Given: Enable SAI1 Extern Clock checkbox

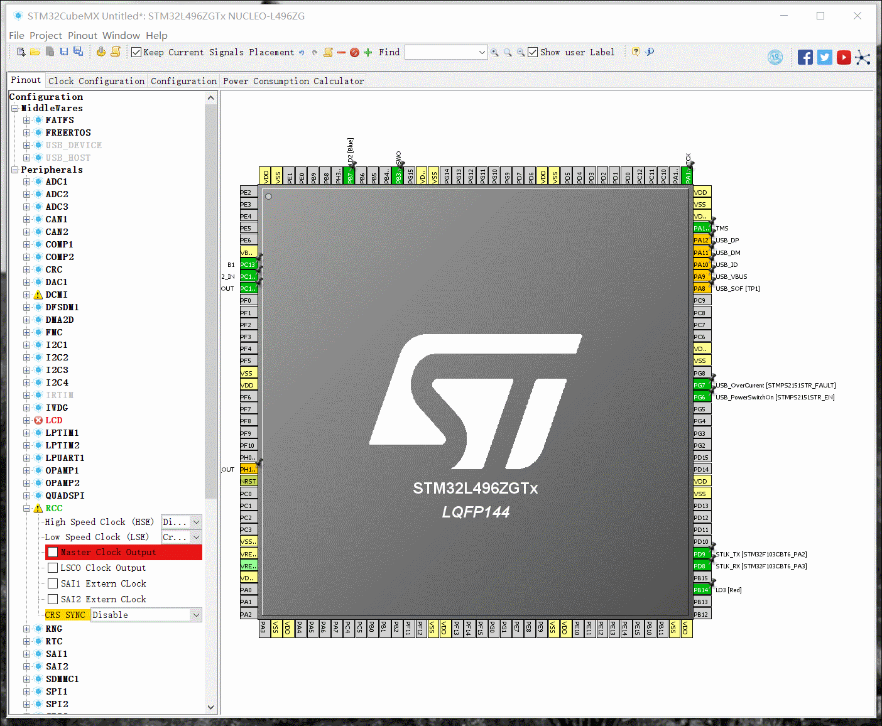Looking at the screenshot, I should tap(53, 583).
